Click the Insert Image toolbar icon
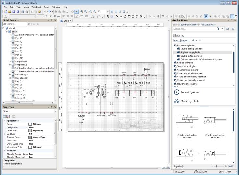 [112, 16]
